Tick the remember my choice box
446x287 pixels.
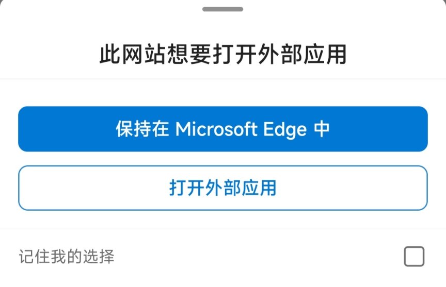pos(414,256)
